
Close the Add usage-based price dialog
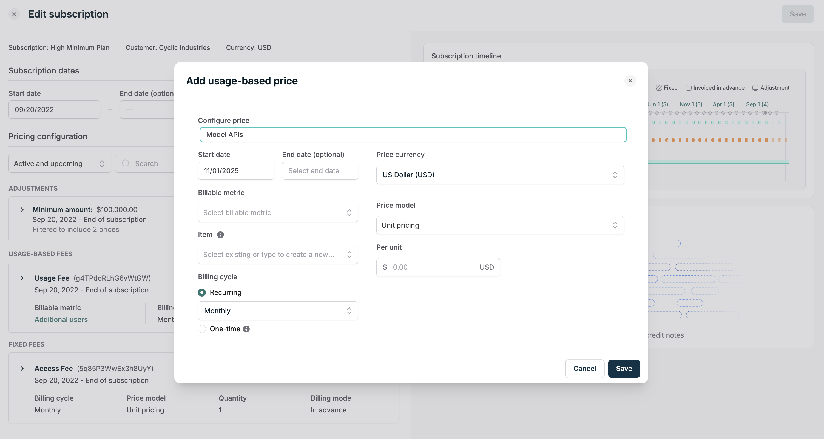[630, 81]
